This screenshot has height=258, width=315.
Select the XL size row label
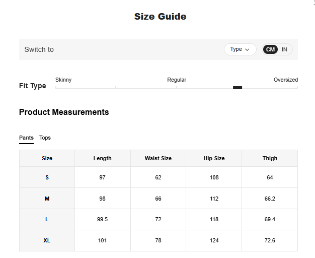pyautogui.click(x=47, y=240)
